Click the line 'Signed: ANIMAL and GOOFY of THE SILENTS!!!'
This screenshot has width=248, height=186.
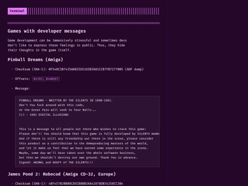tap(56, 162)
